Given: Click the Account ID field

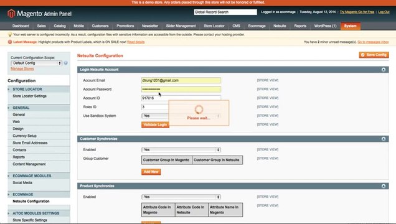Looking at the screenshot, I should pyautogui.click(x=181, y=98).
